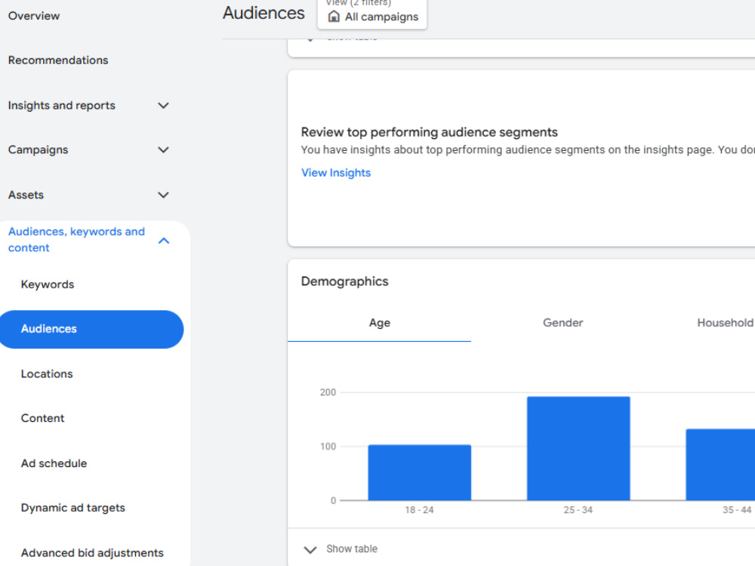Open Dynamic ad targets in sidebar
The width and height of the screenshot is (755, 566).
72,508
